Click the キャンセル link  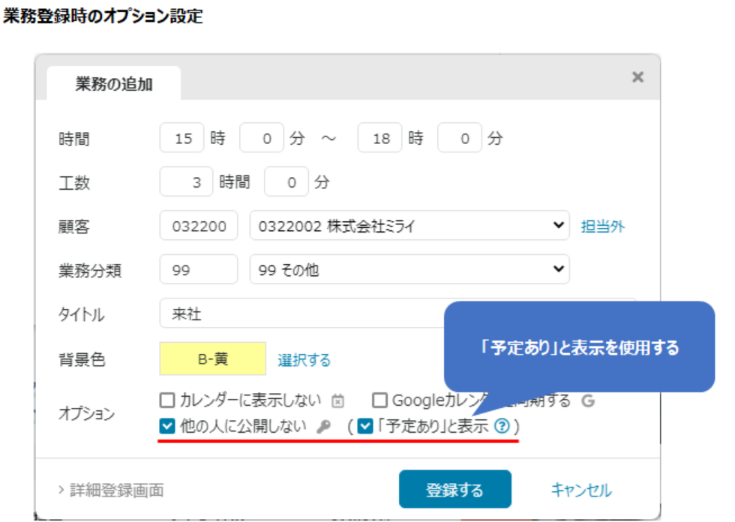pos(581,490)
